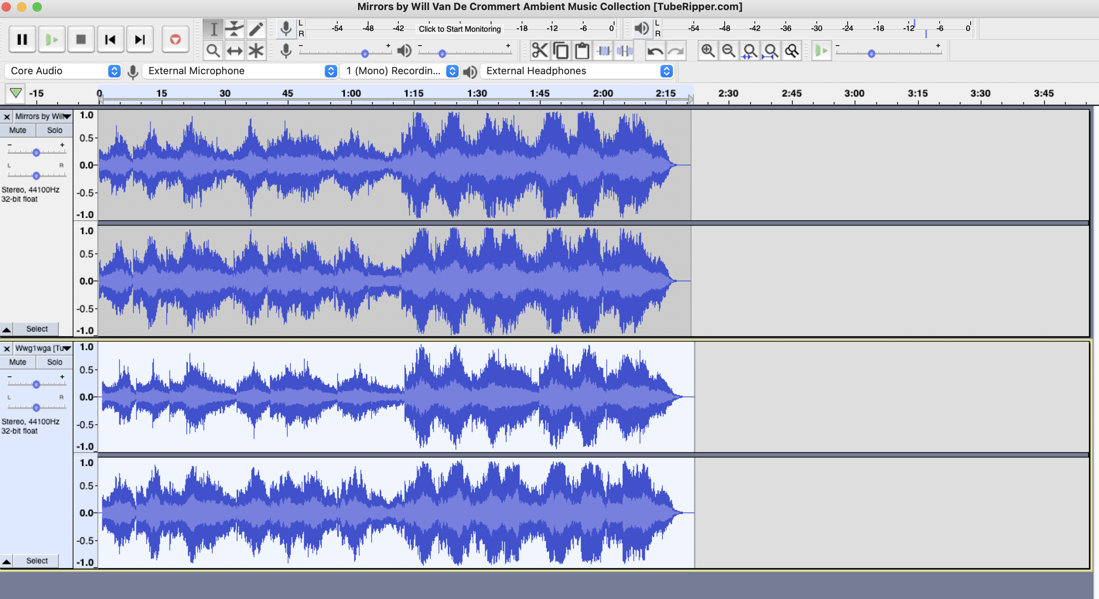Click to Start Monitoring the recording meter
The image size is (1099, 599).
click(459, 29)
